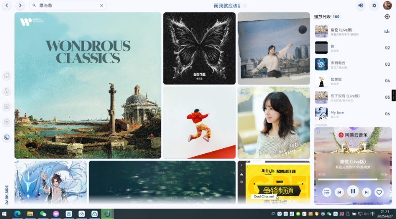The width and height of the screenshot is (396, 219).
Task: Open File Explorer from the taskbar
Action: coord(30,214)
